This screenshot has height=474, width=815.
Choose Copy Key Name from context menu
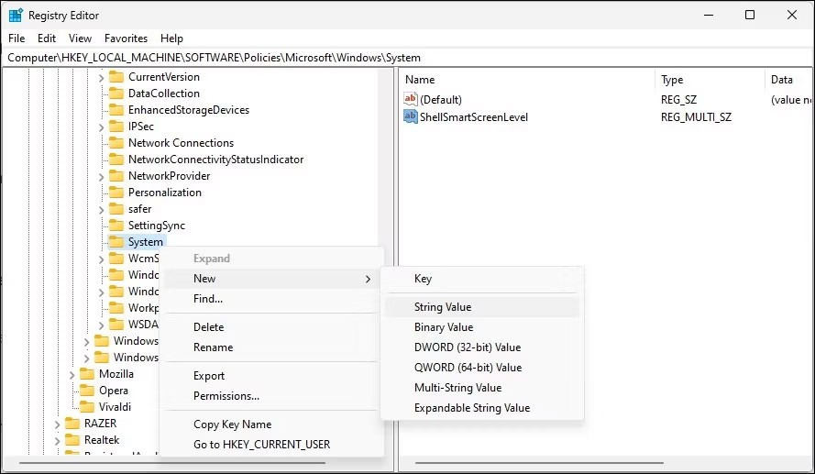232,424
